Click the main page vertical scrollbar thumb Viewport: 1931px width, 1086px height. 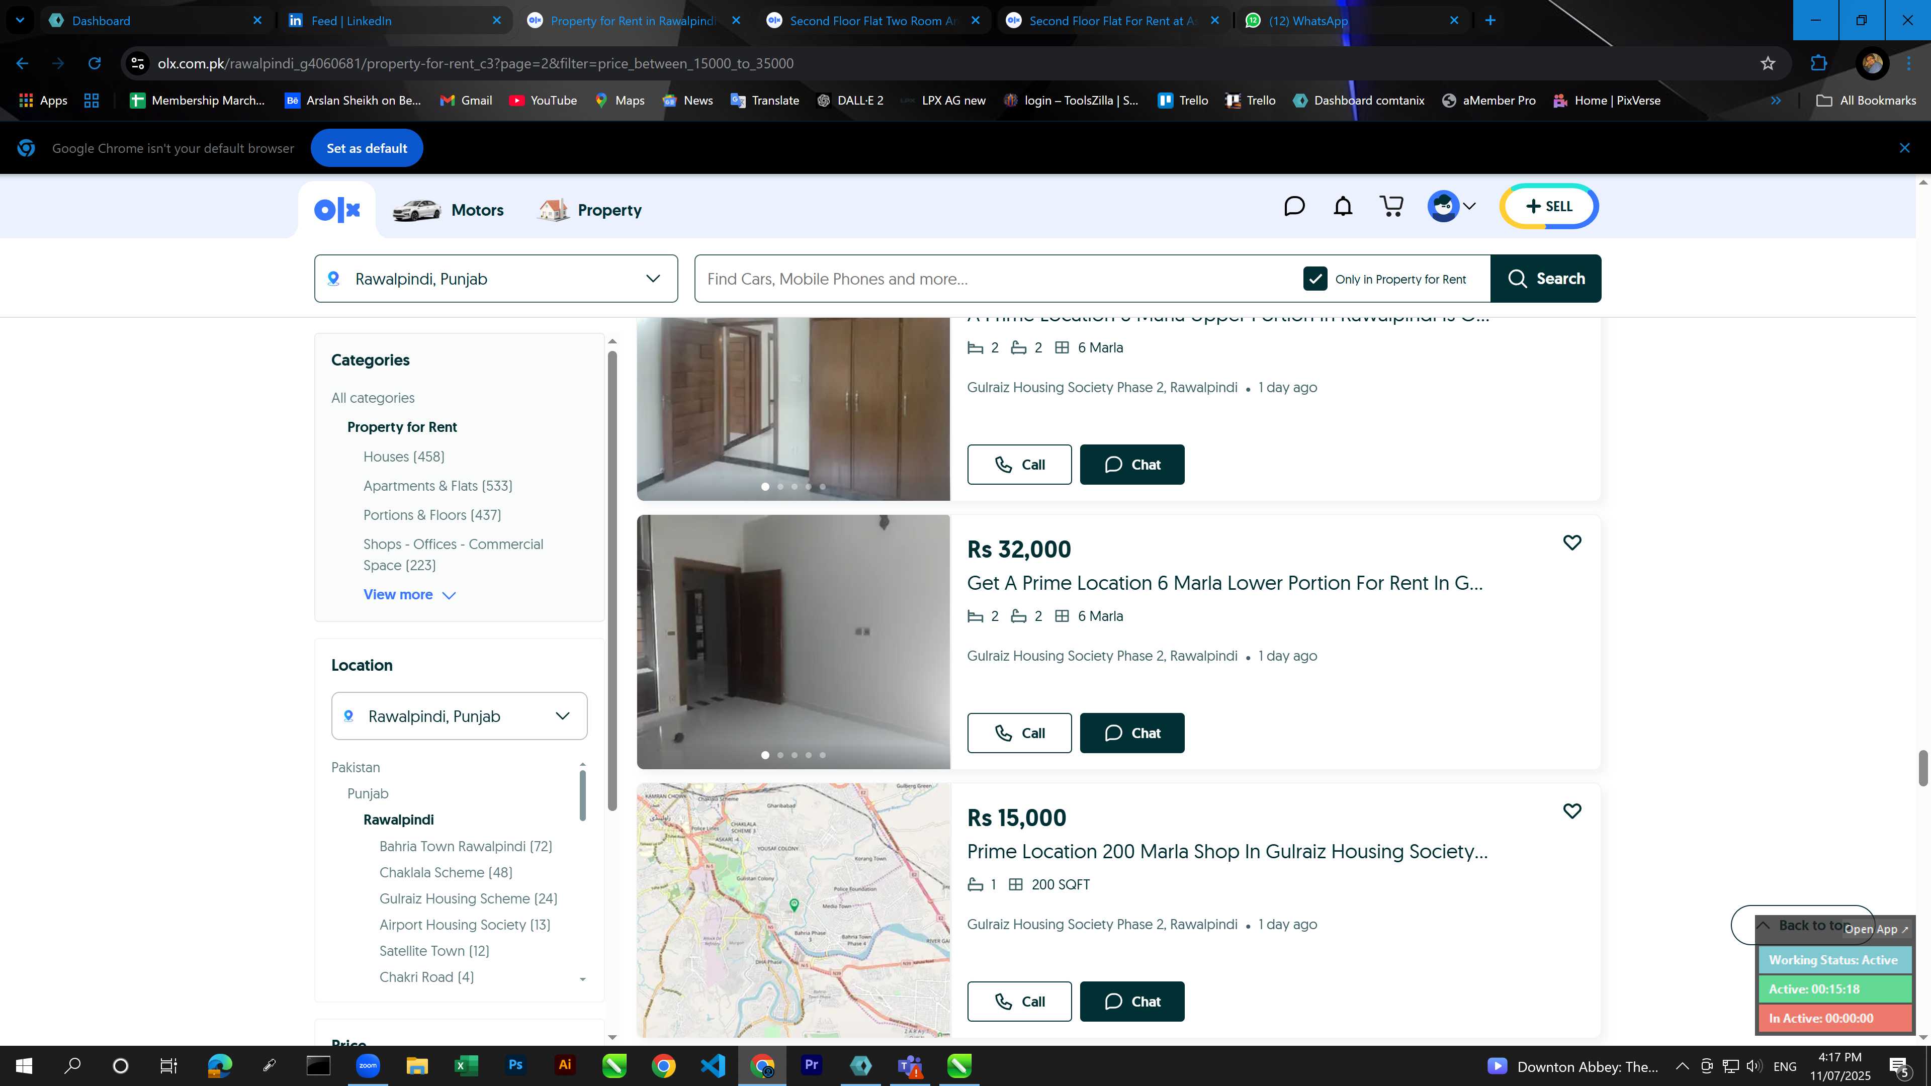(x=1923, y=767)
